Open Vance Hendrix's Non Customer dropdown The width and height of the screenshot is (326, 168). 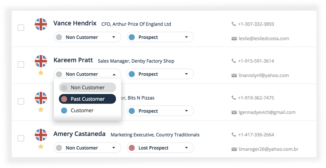pyautogui.click(x=88, y=37)
